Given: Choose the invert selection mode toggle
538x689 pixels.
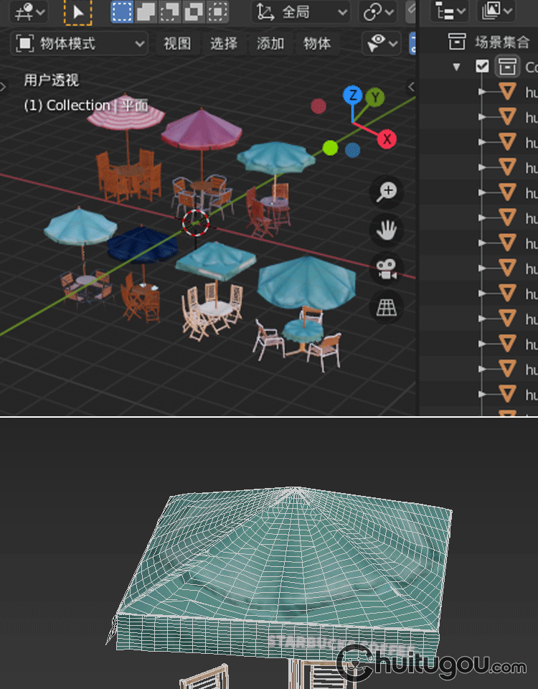Looking at the screenshot, I should (194, 12).
